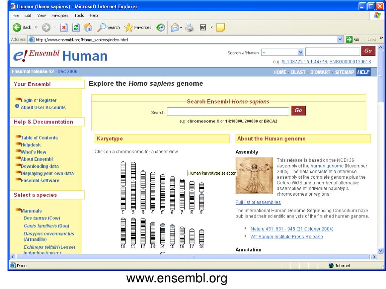
Task: Select chromosome 18 in the karyotype
Action: click(201, 237)
